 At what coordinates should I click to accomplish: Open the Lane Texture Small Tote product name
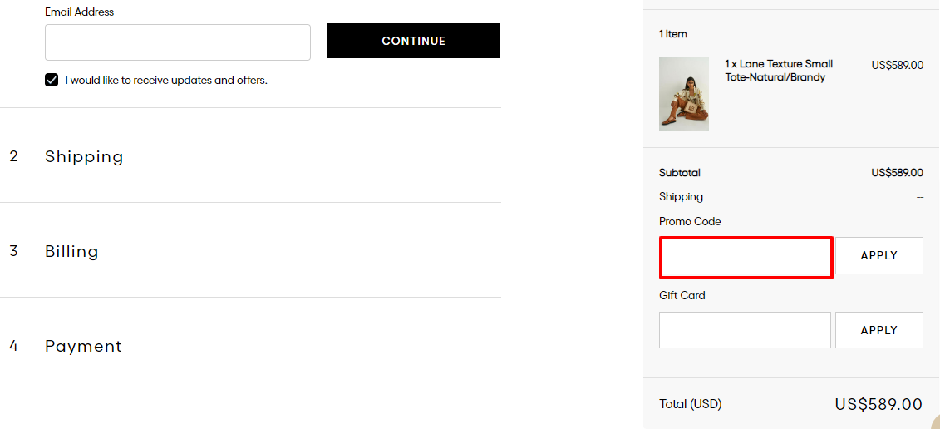click(779, 71)
